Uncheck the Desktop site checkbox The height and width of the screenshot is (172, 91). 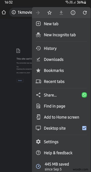click(84, 128)
